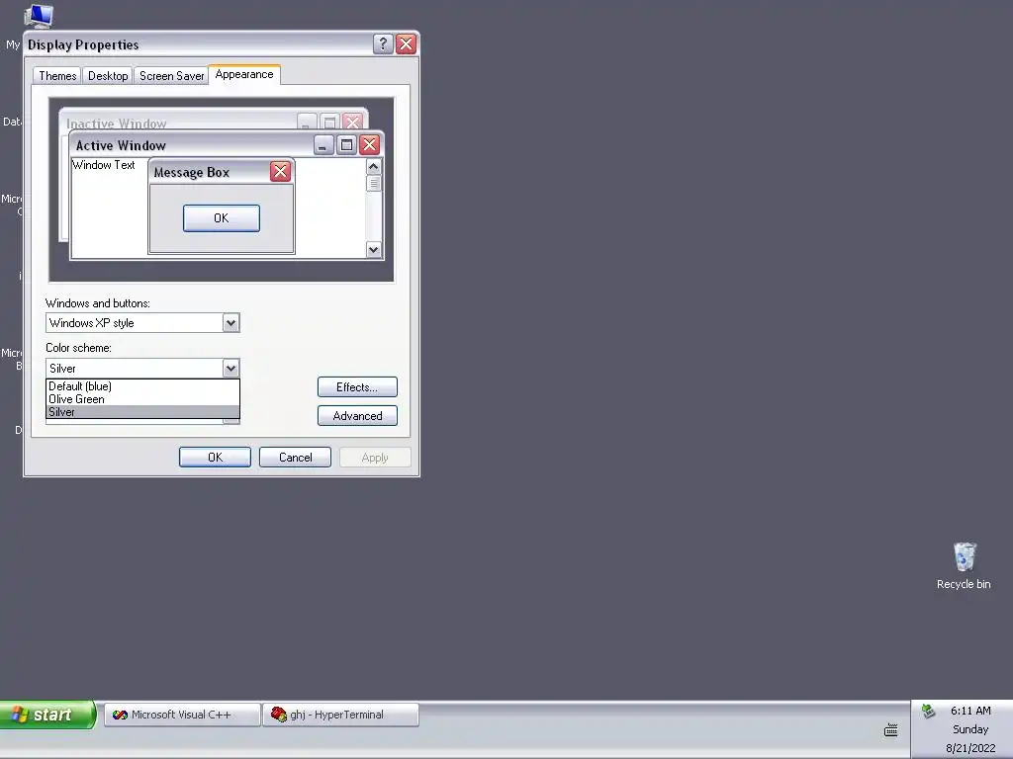Choose Default (blue) color scheme
1013x759 pixels.
142,386
